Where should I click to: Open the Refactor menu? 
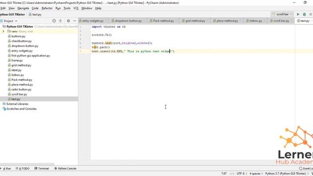pos(47,8)
